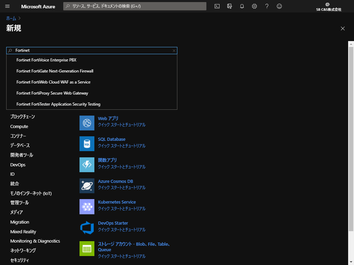Select the 開発者ツール category
The image size is (354, 265).
coord(22,155)
